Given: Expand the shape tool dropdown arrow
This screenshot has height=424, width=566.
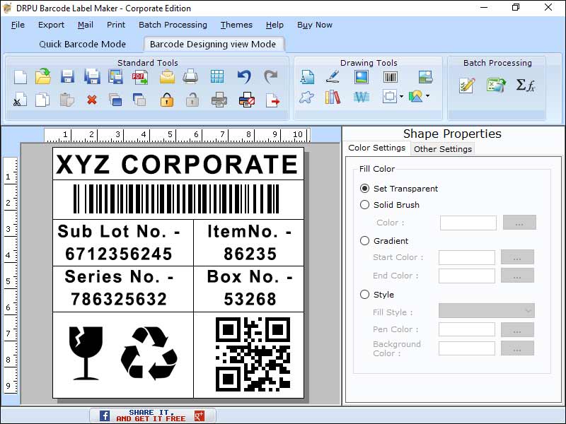Looking at the screenshot, I should coord(400,97).
